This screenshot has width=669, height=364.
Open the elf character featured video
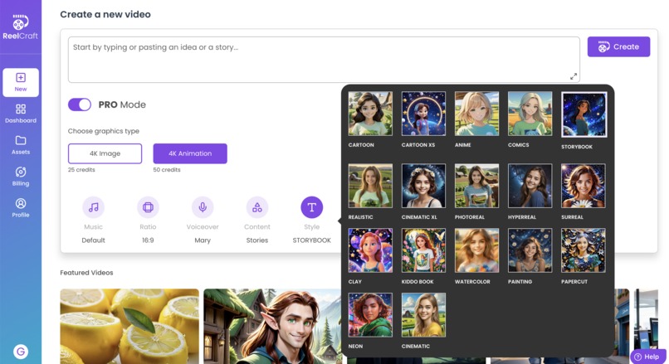[x=272, y=327]
